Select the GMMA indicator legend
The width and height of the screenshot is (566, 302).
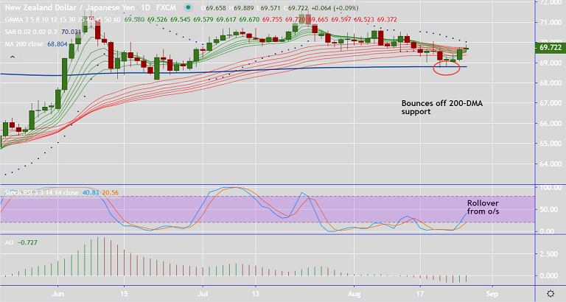tap(63, 19)
